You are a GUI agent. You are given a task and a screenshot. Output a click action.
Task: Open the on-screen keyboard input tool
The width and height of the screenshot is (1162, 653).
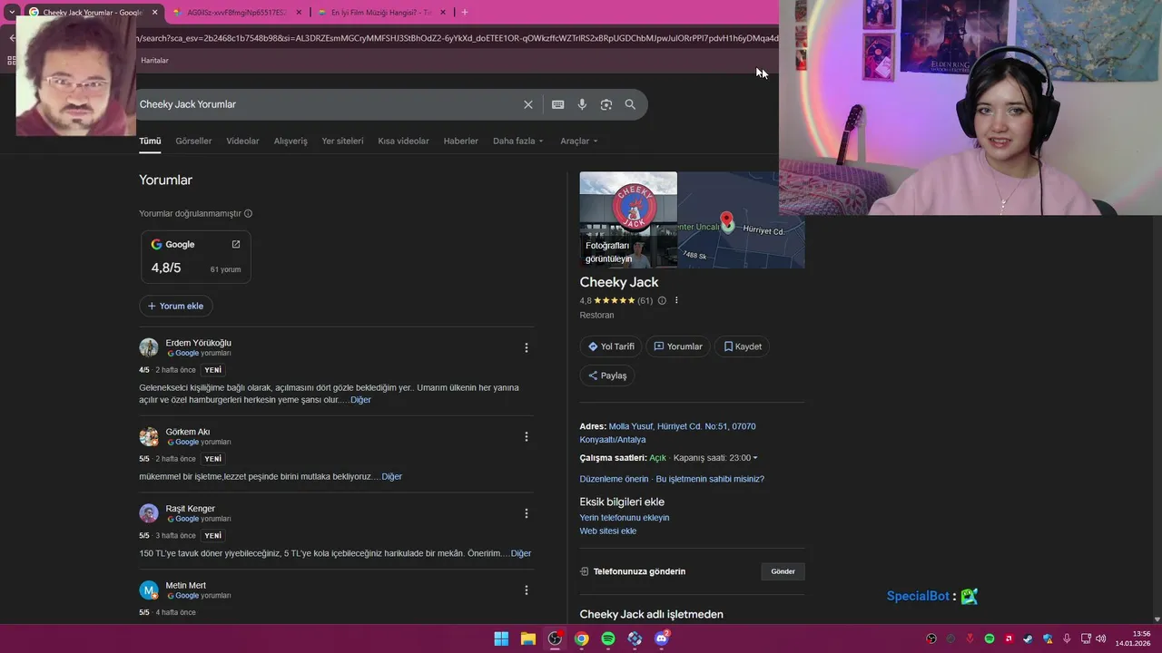[x=558, y=104]
